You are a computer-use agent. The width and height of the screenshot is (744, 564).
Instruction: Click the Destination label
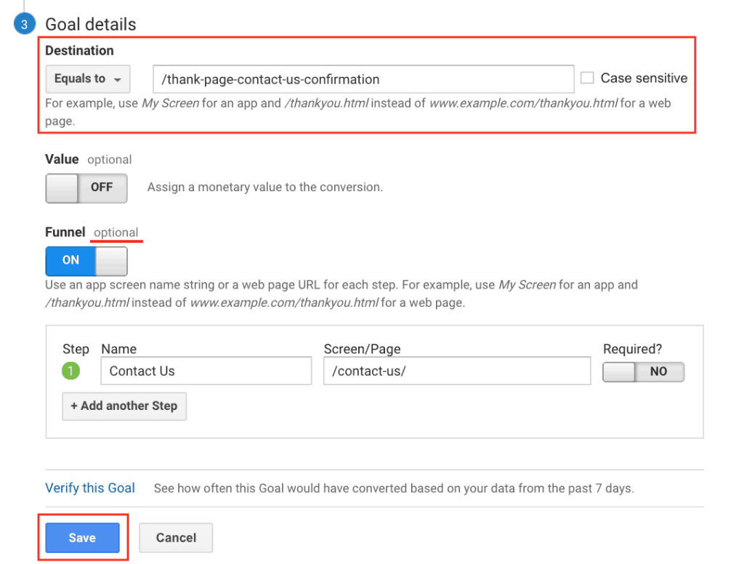click(79, 50)
